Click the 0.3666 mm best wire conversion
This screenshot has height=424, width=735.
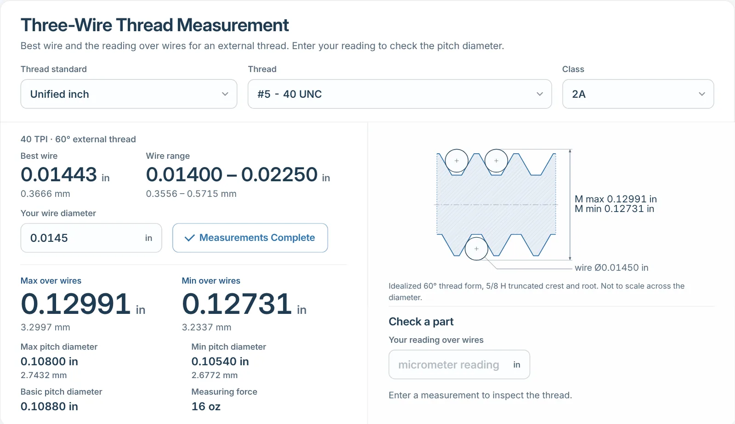coord(45,194)
